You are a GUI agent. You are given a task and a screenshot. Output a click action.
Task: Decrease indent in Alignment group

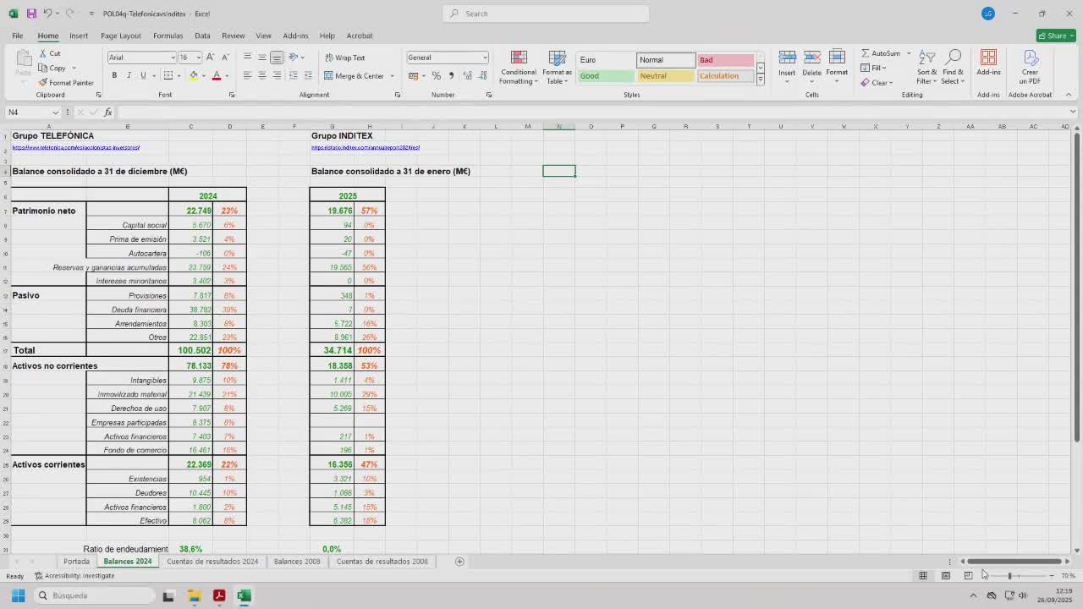(294, 75)
